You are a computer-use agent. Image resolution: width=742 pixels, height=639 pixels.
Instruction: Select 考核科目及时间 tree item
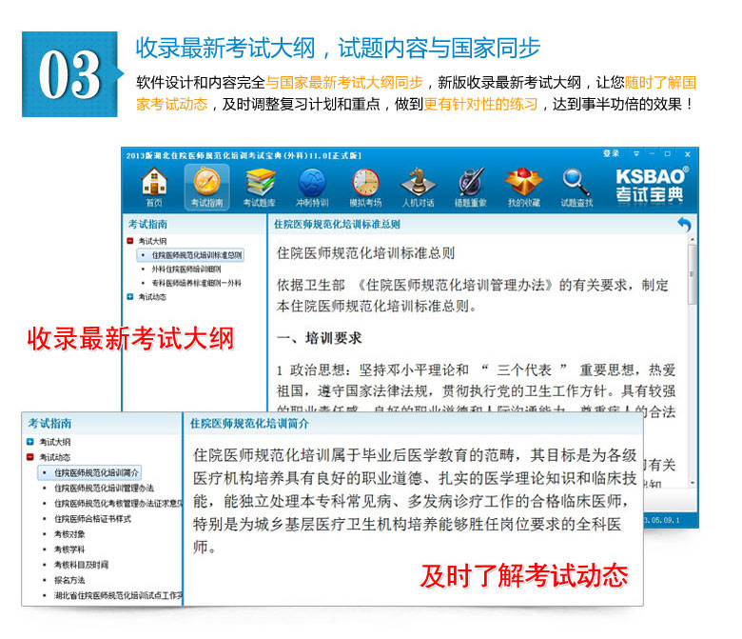pos(81,565)
